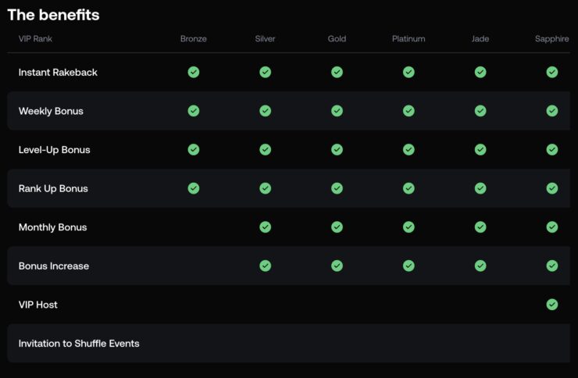The image size is (578, 378).
Task: Select the Bronze rank column header
Action: coord(194,39)
